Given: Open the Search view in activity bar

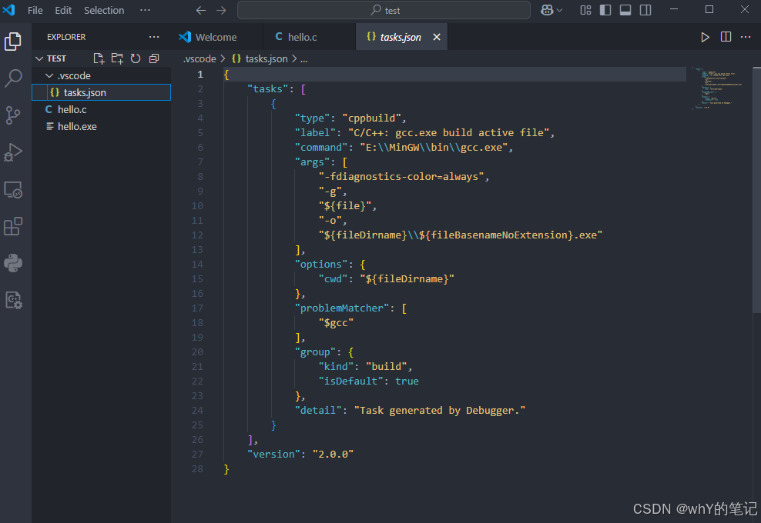Looking at the screenshot, I should [13, 78].
